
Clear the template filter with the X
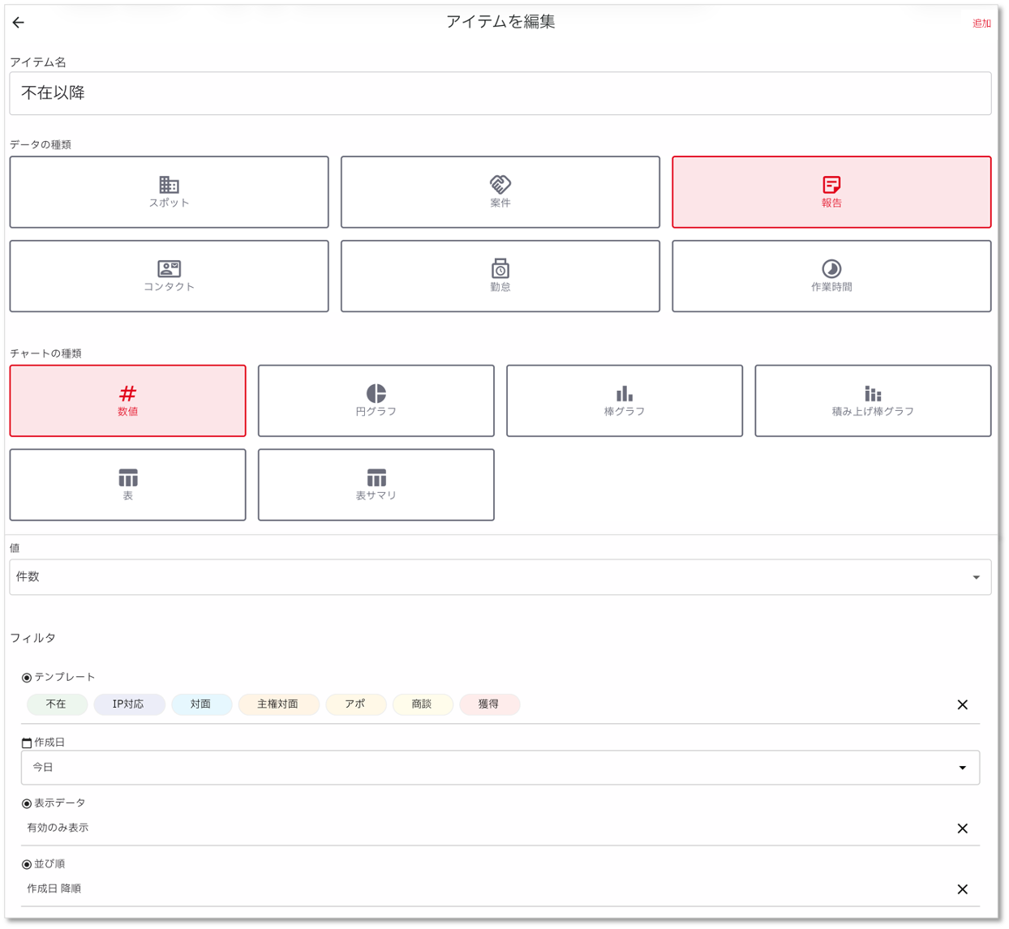(x=962, y=705)
